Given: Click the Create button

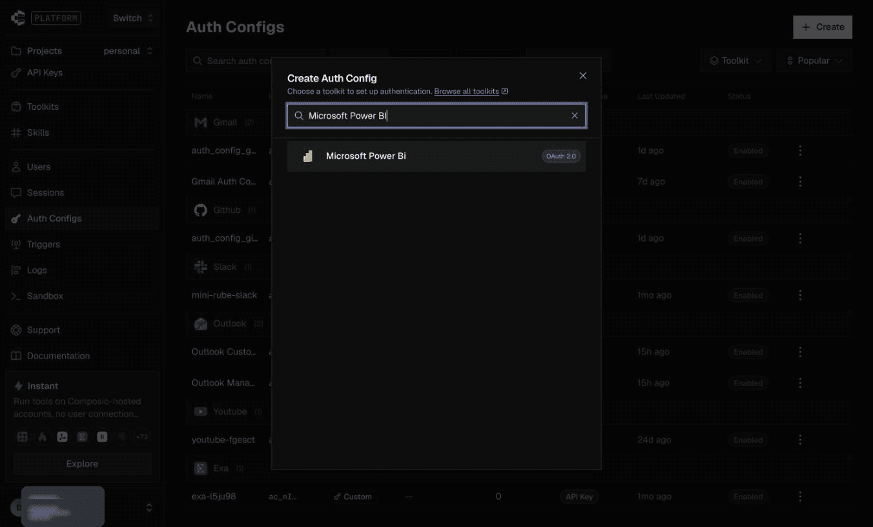Looking at the screenshot, I should [823, 27].
